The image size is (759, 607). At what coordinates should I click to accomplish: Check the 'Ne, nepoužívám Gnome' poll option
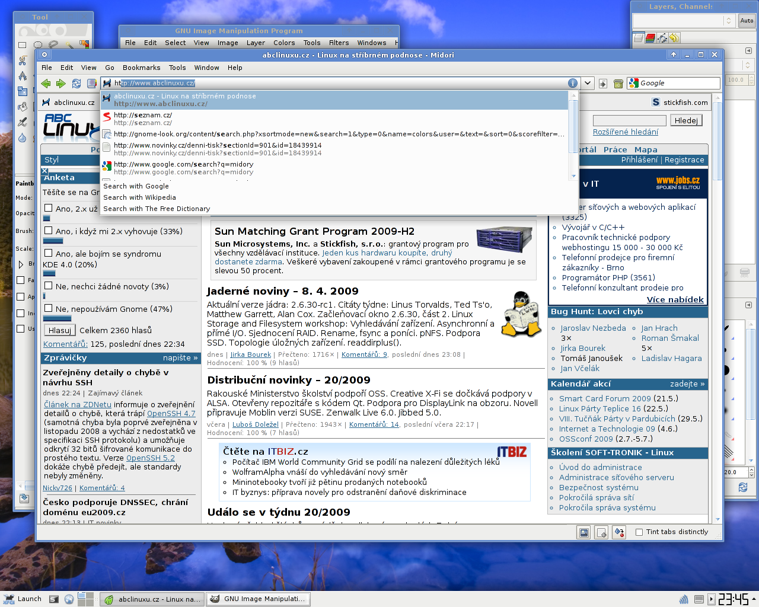49,309
